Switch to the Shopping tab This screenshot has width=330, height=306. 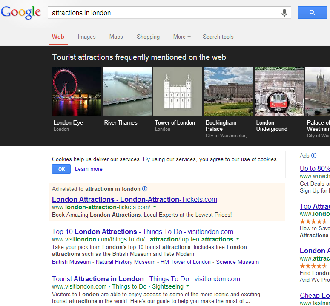pos(148,37)
